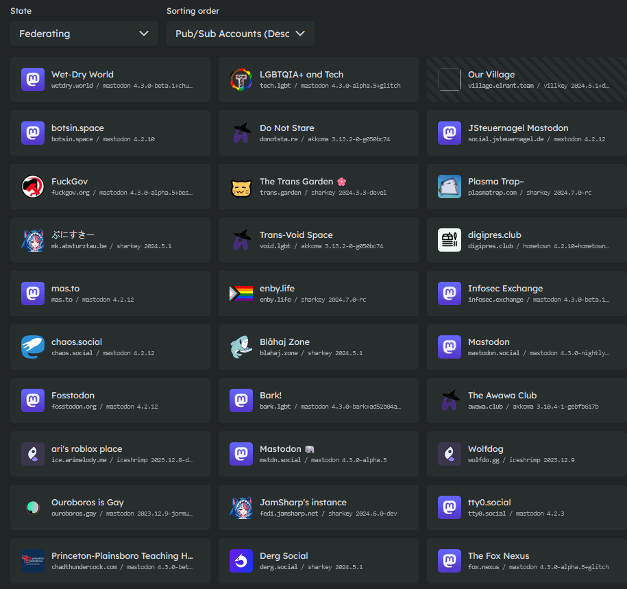
Task: Click the Wet-Dry World mastodon icon
Action: coord(33,80)
